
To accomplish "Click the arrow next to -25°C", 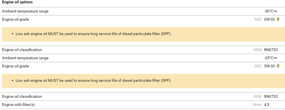I will coord(275,58).
